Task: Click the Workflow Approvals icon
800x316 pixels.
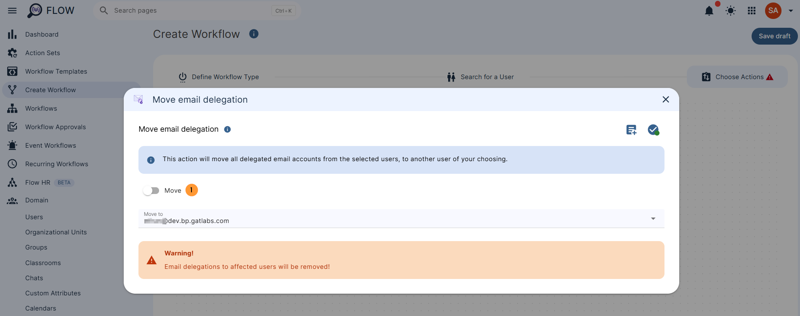Action: 13,127
